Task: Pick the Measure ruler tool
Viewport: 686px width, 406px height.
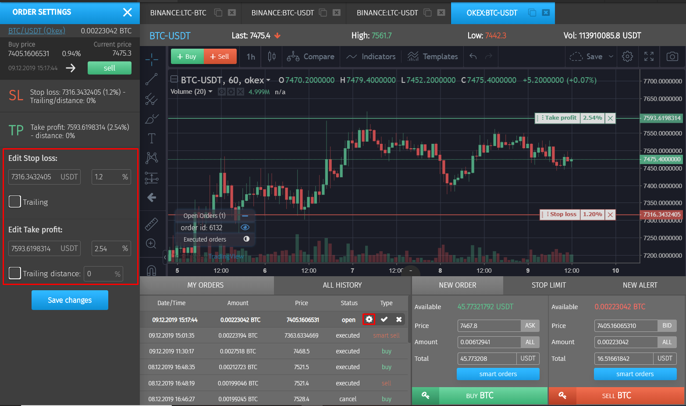Action: point(152,224)
